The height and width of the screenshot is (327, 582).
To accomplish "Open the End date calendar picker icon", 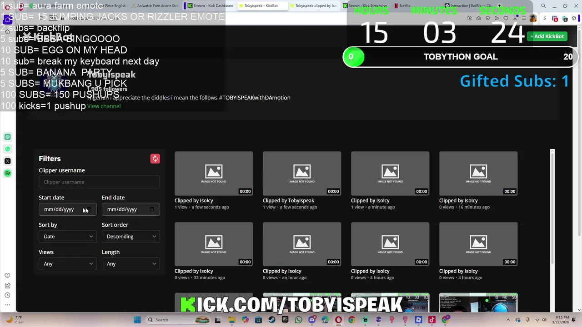I will click(x=152, y=209).
